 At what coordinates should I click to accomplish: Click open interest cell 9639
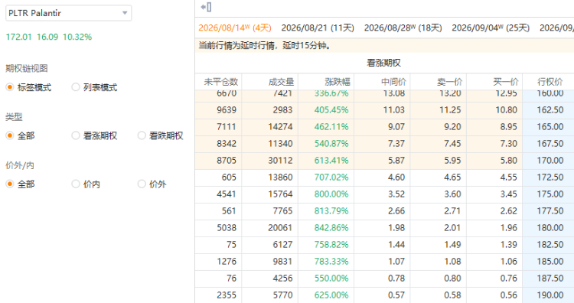coord(227,109)
